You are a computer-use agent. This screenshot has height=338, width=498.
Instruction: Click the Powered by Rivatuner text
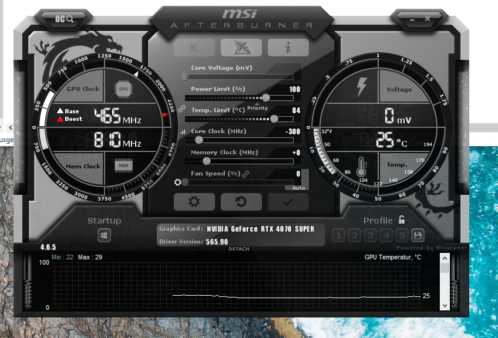click(x=432, y=248)
